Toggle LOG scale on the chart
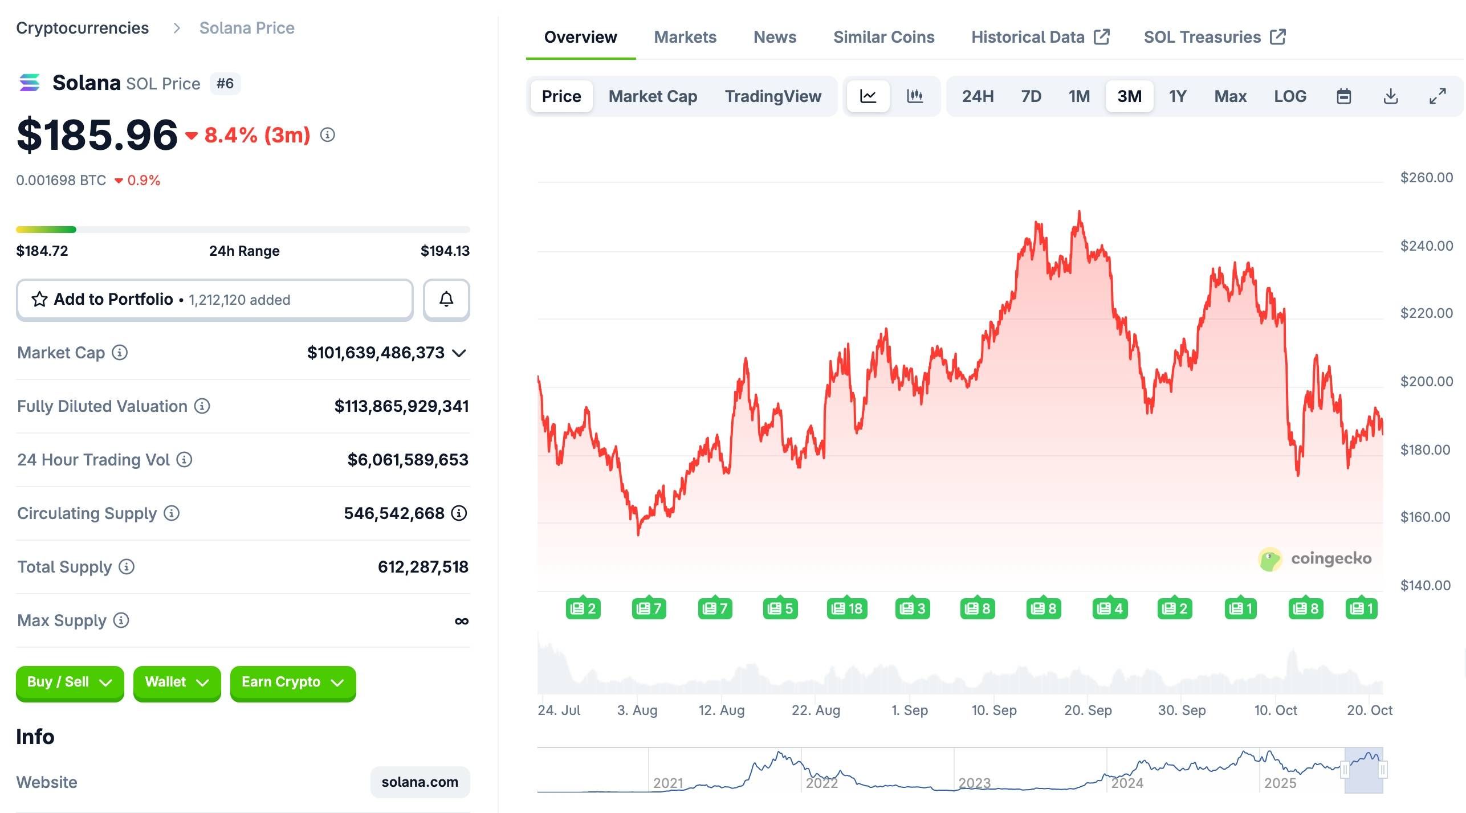The image size is (1466, 813). coord(1290,96)
